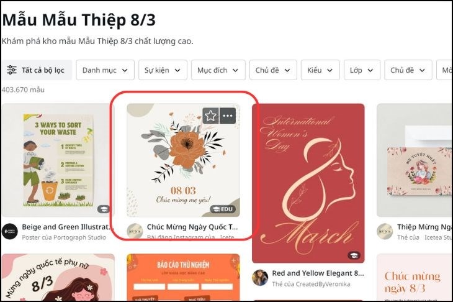Image resolution: width=453 pixels, height=302 pixels.
Task: Click the CreatedByVeronika profile picture
Action: (x=260, y=278)
